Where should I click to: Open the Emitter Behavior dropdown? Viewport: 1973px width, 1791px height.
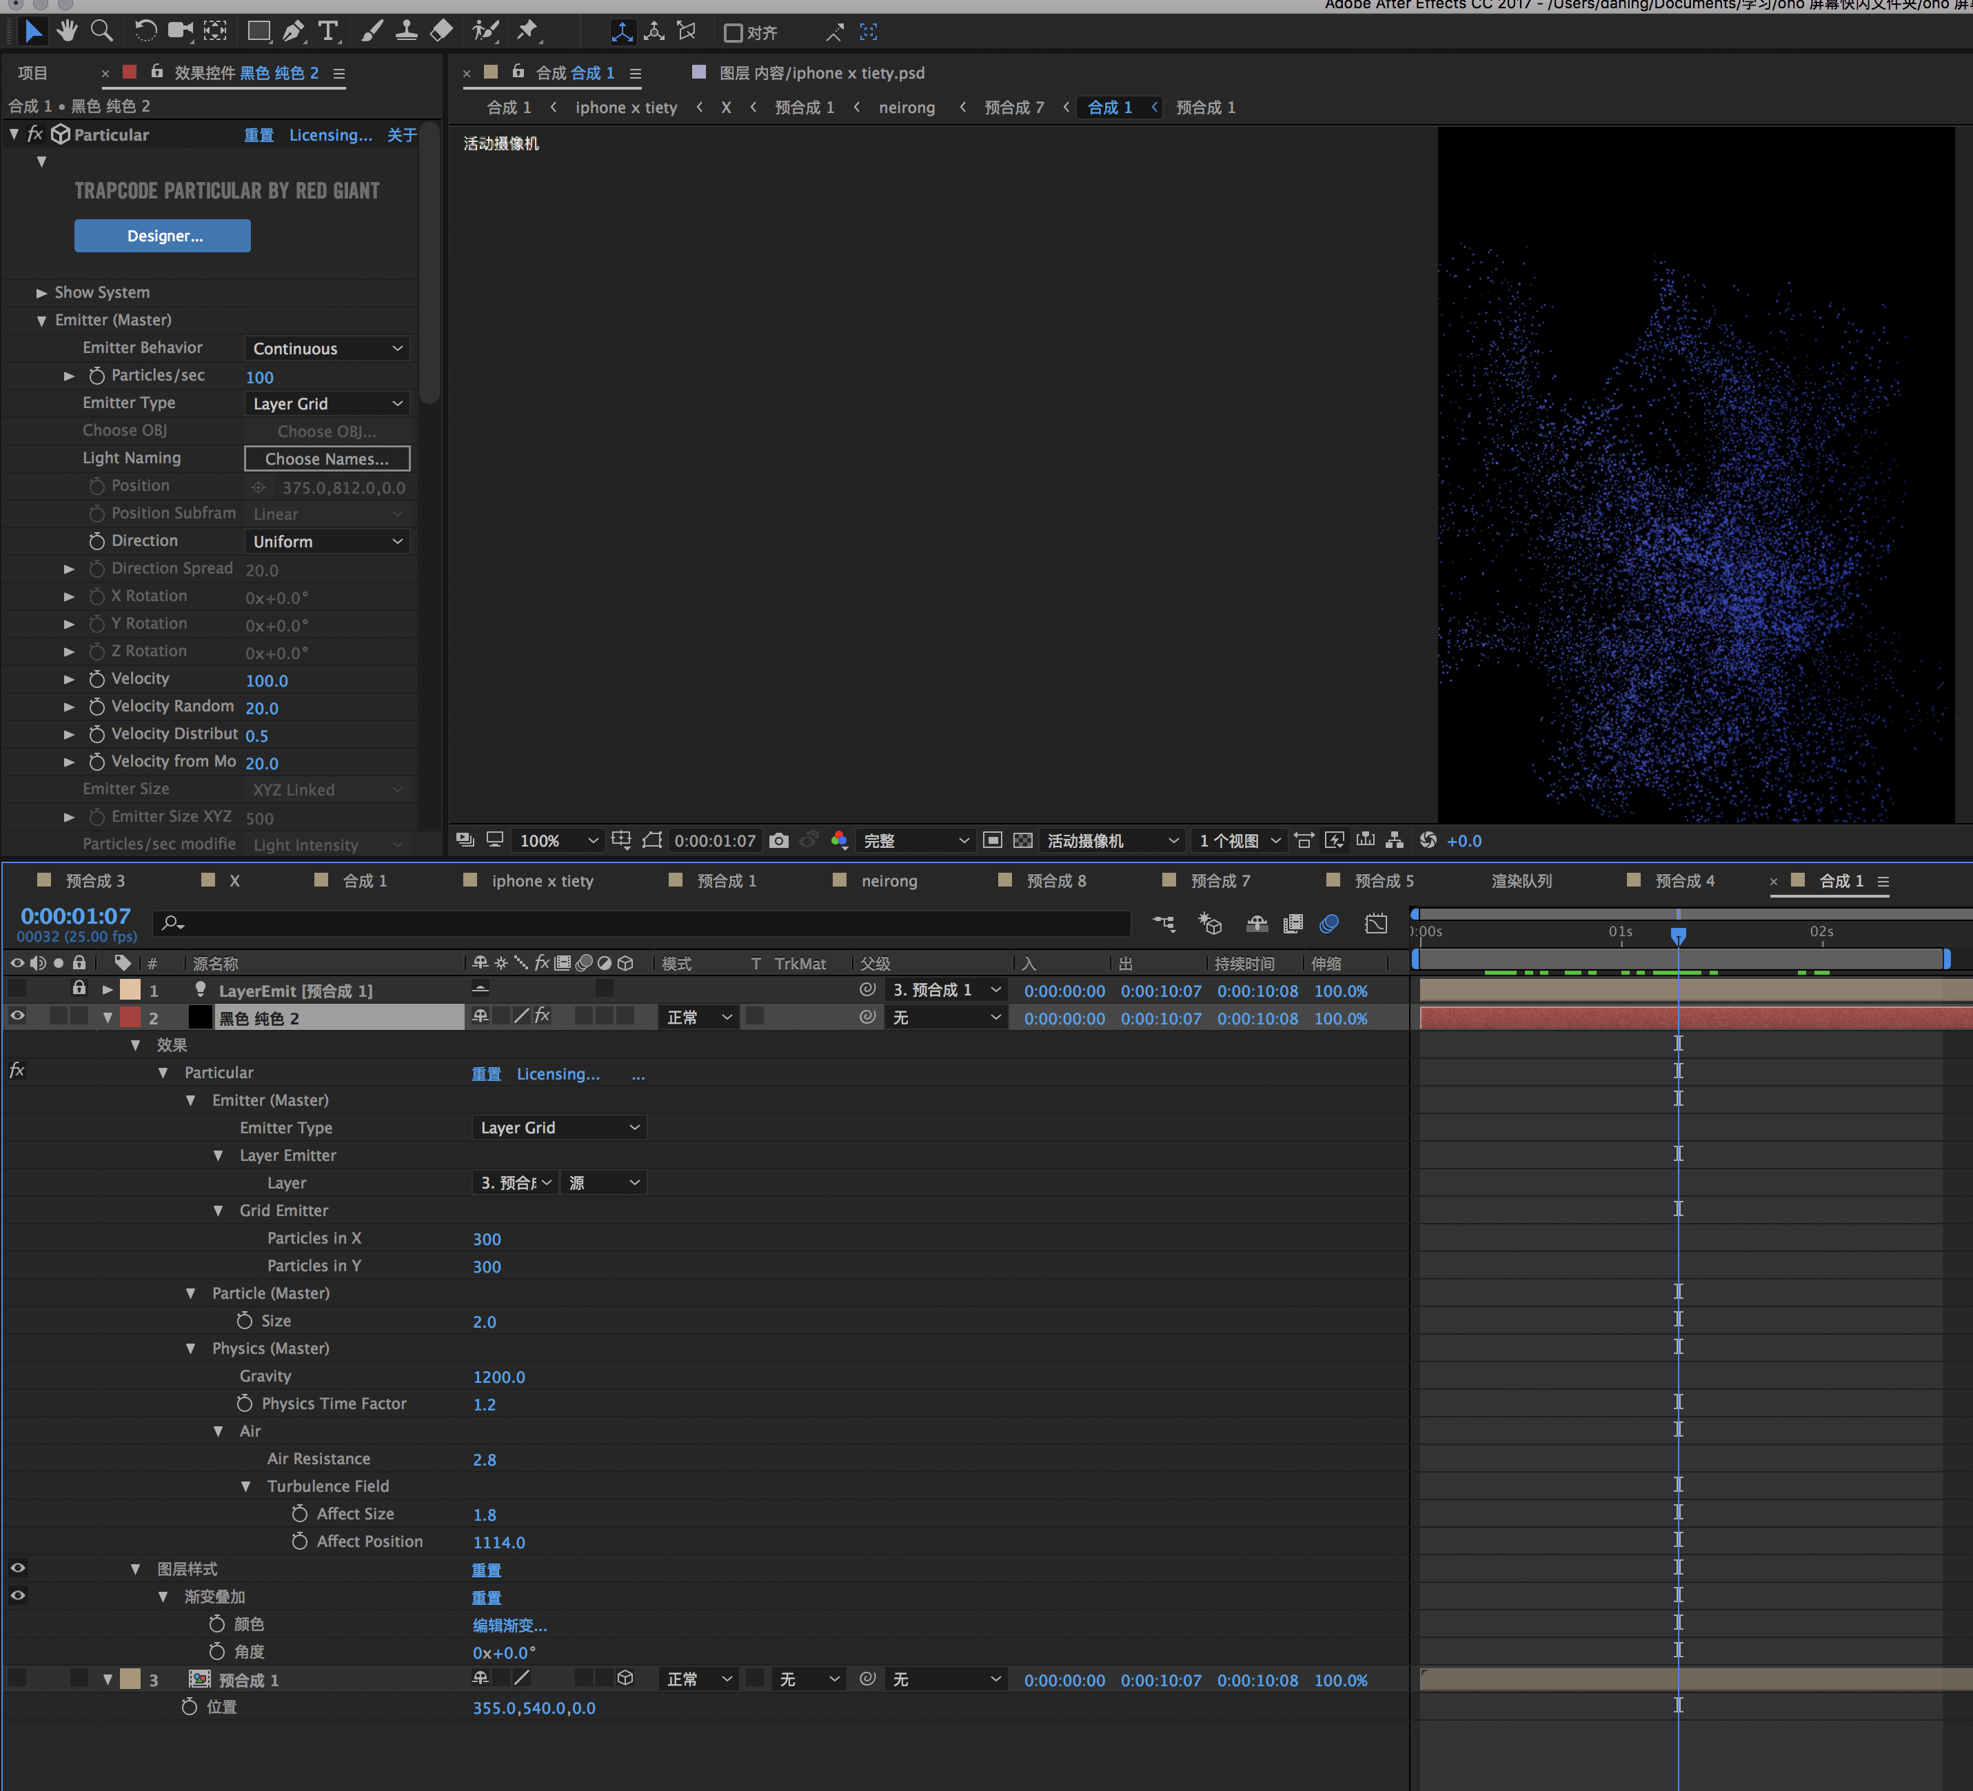pyautogui.click(x=327, y=347)
